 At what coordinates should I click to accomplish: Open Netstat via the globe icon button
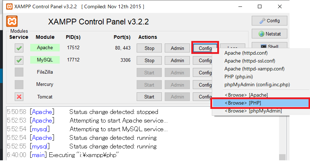point(269,34)
